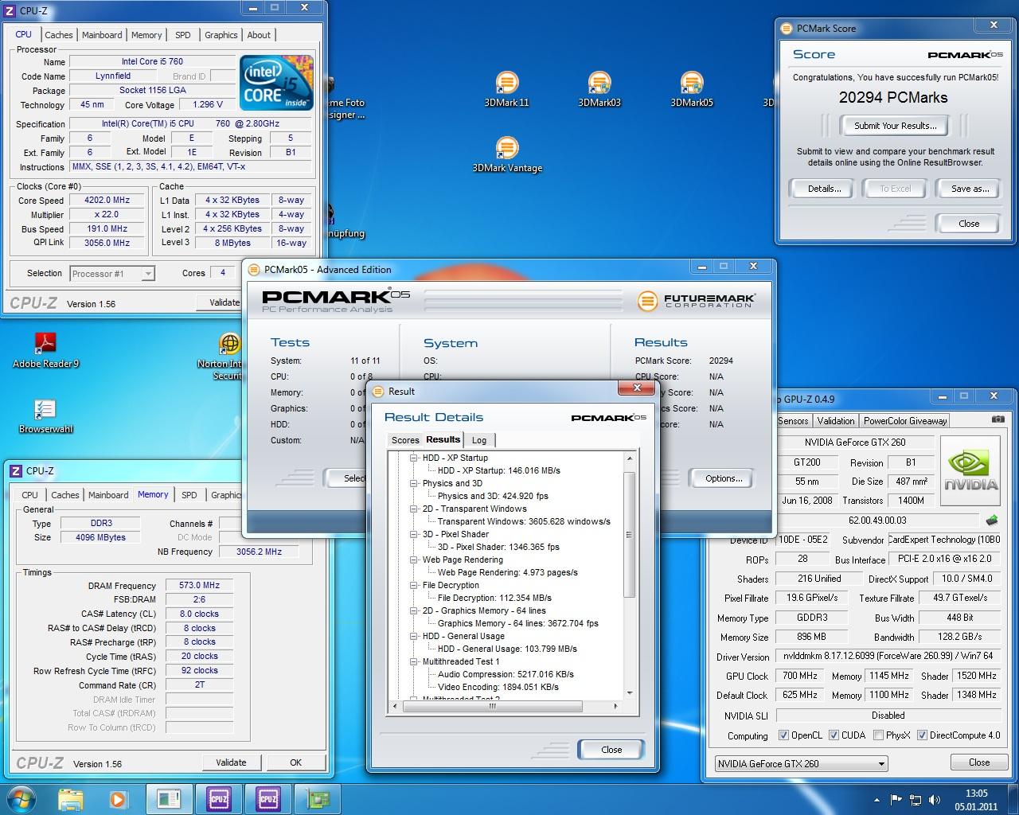Viewport: 1019px width, 815px height.
Task: Switch to the PCMark05 taskbar button
Action: pyautogui.click(x=169, y=798)
